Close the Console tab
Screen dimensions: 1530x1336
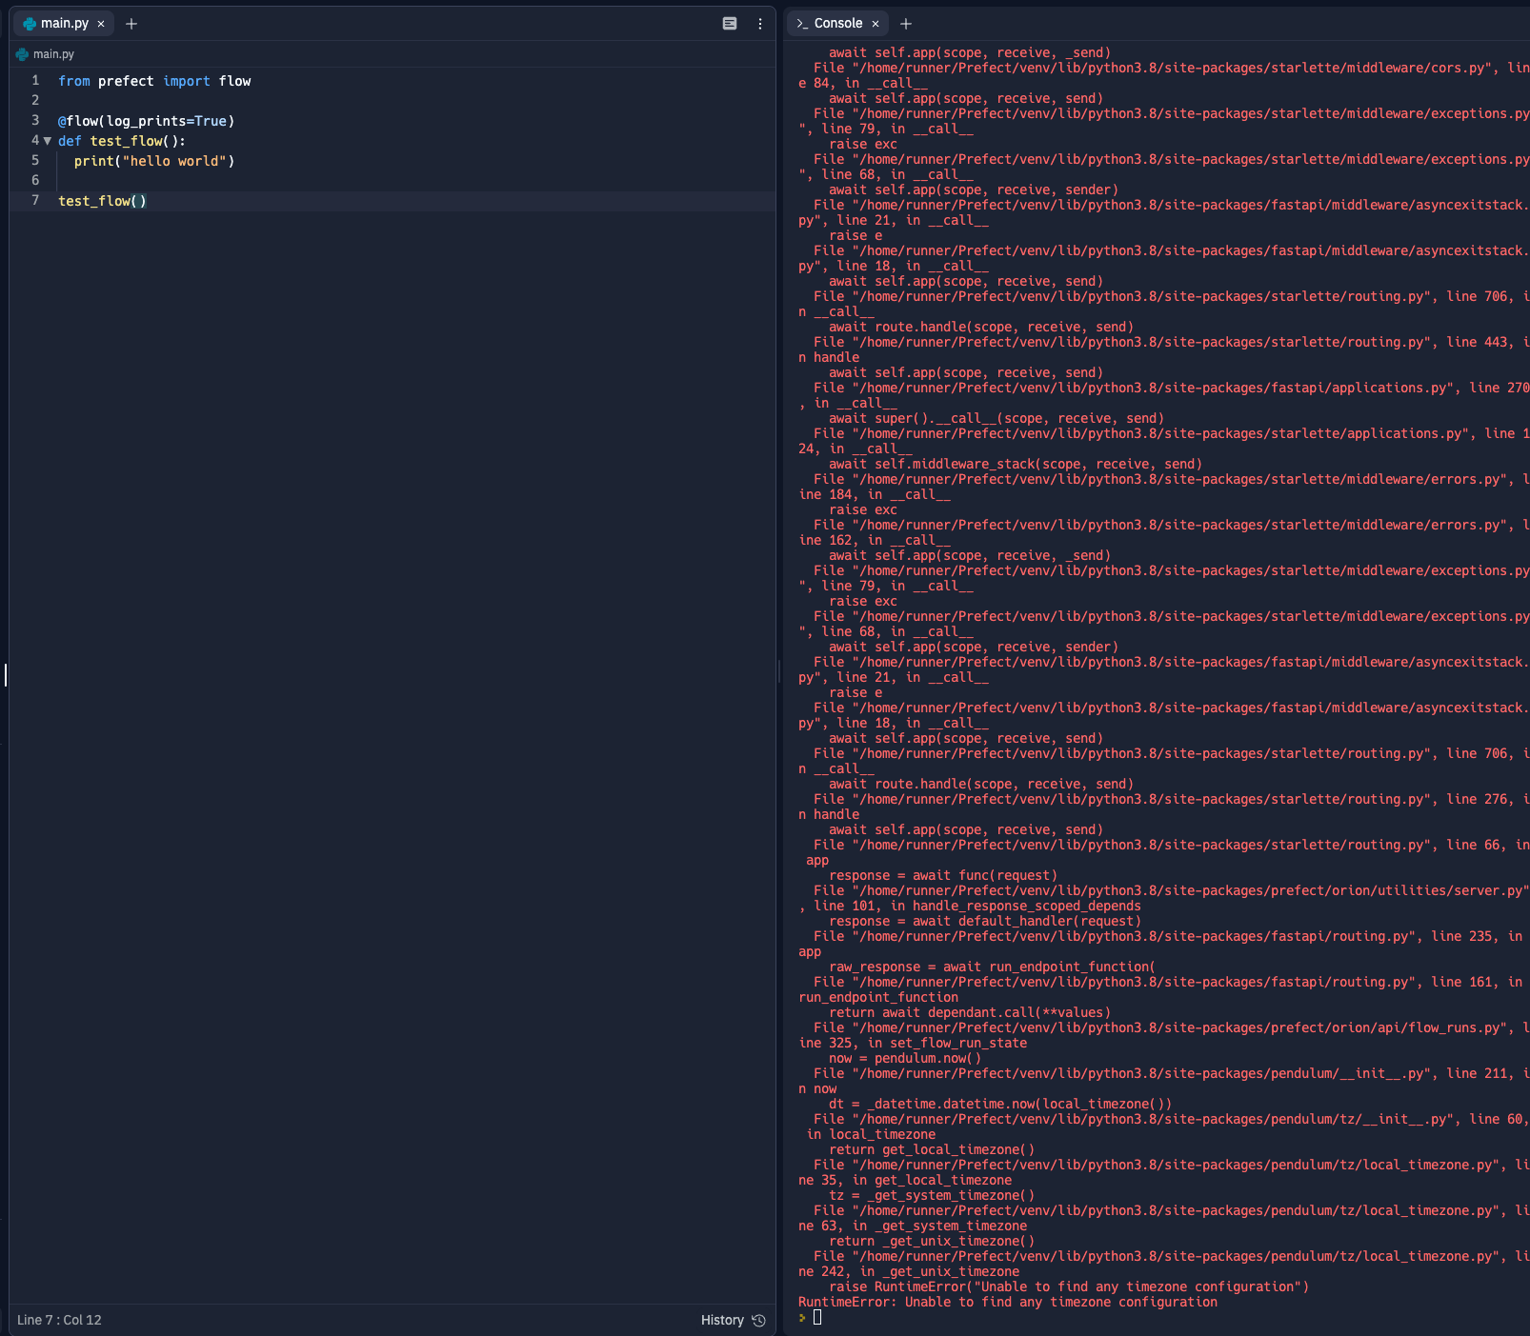pos(874,23)
